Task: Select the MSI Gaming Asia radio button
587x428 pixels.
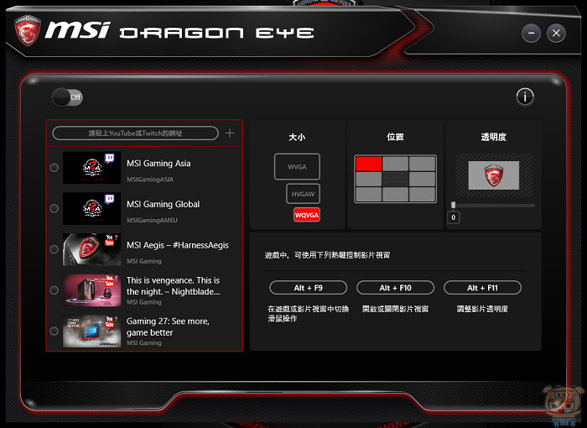Action: (55, 168)
